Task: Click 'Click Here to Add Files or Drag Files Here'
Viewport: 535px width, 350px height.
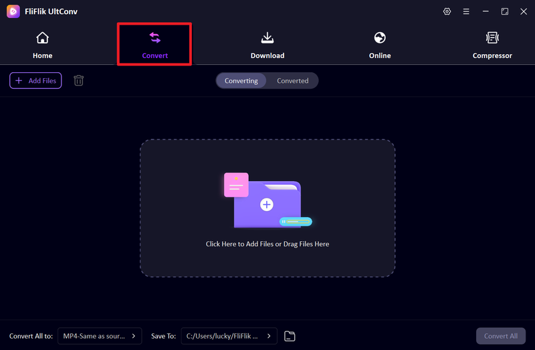Action: 267,244
